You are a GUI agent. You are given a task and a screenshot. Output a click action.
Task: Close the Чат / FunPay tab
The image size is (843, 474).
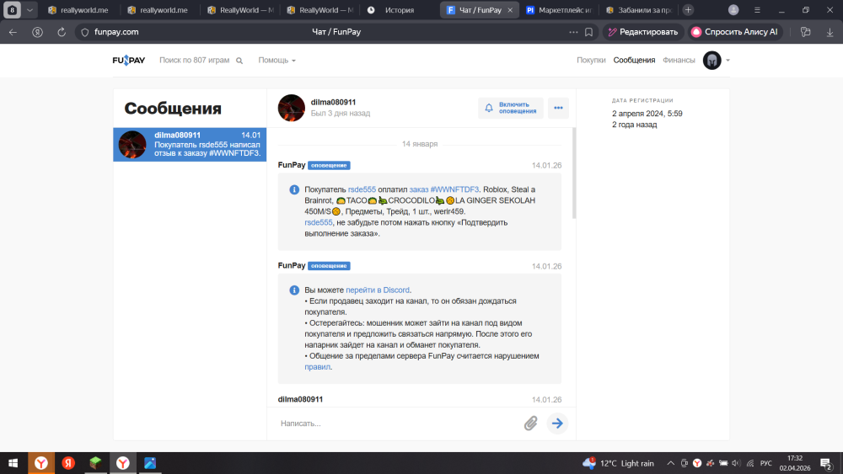510,10
